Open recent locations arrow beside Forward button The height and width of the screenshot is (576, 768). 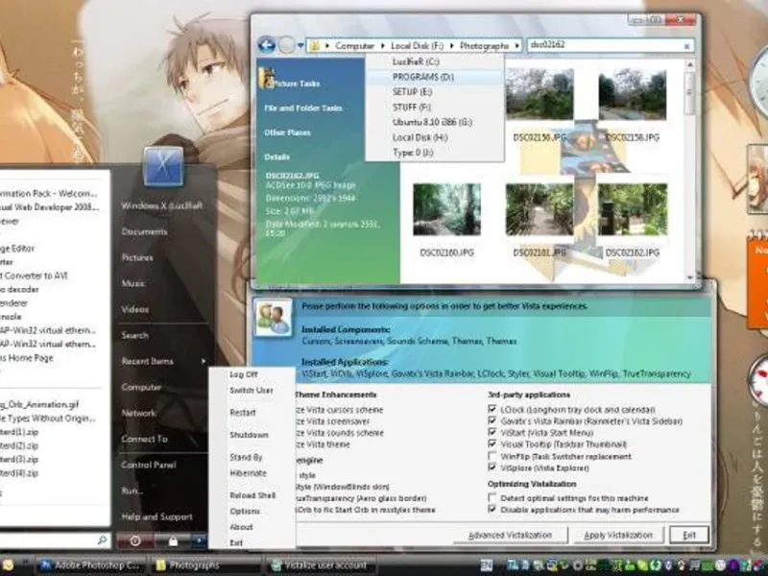click(300, 46)
